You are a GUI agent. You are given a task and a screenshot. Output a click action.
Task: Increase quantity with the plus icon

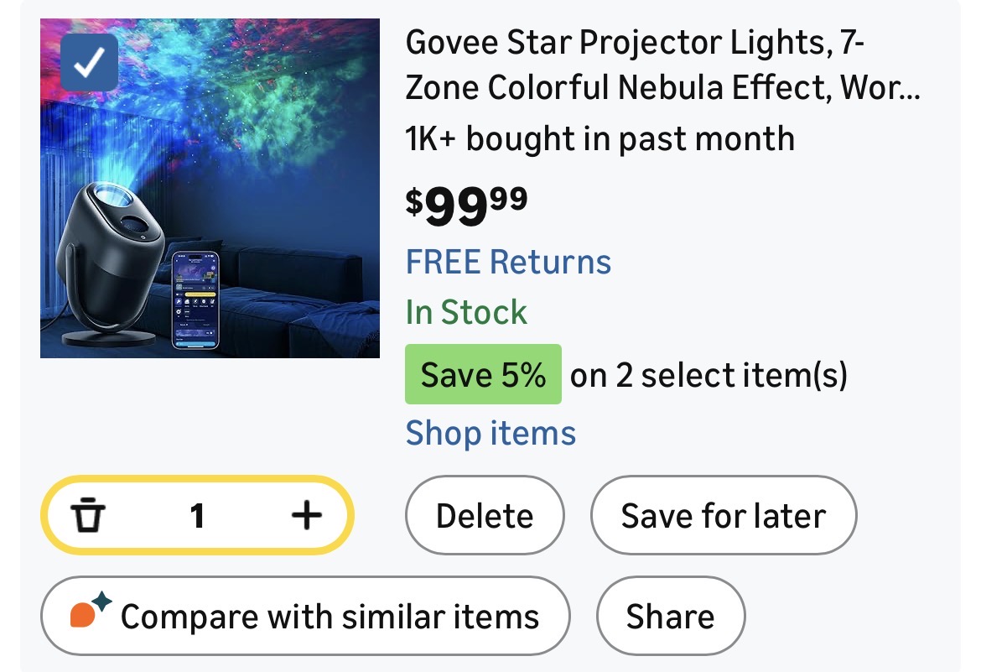306,515
